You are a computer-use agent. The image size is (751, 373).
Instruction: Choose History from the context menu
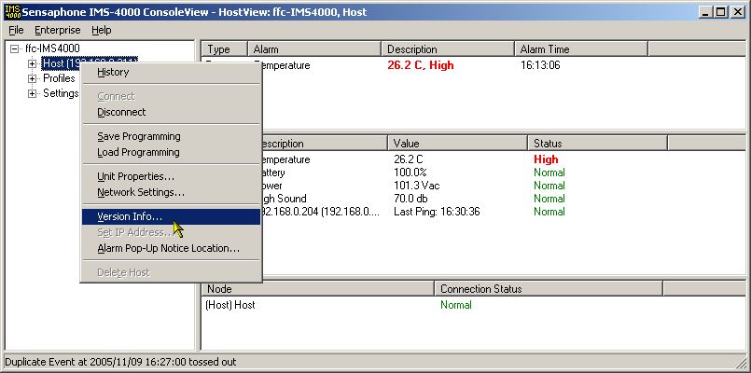click(171, 73)
